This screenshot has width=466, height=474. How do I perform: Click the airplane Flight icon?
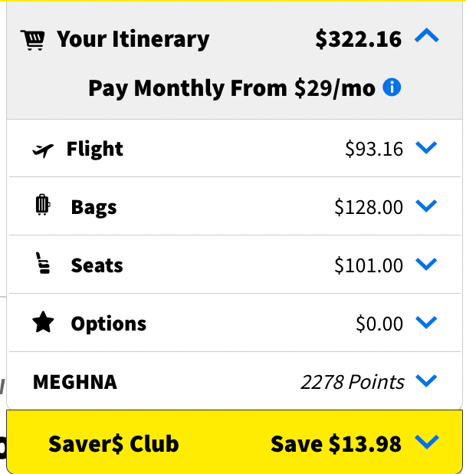(x=44, y=150)
